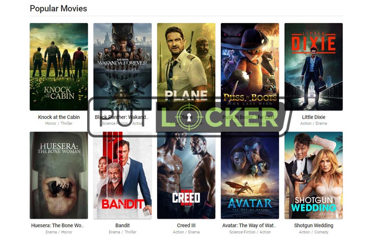Viewport: 375px width, 236px height.
Task: Select Comedy genre under Shotgun Wedding
Action: coord(321,232)
